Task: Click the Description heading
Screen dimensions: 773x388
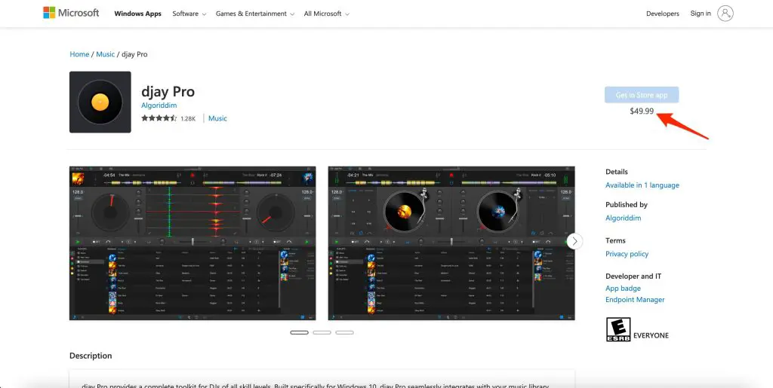Action: coord(91,356)
